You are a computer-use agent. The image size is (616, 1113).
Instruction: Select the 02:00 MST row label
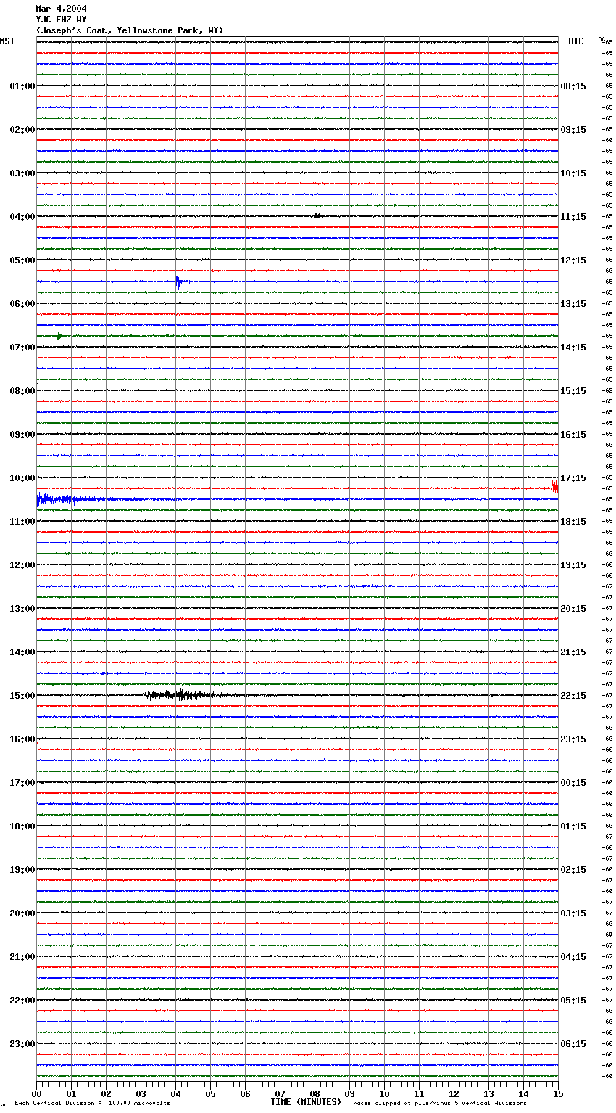[22, 130]
